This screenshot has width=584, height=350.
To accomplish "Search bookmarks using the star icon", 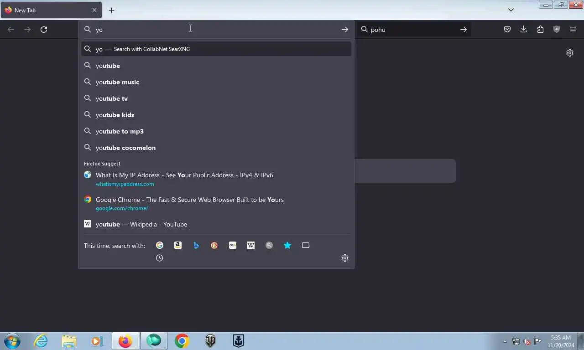I will click(287, 245).
